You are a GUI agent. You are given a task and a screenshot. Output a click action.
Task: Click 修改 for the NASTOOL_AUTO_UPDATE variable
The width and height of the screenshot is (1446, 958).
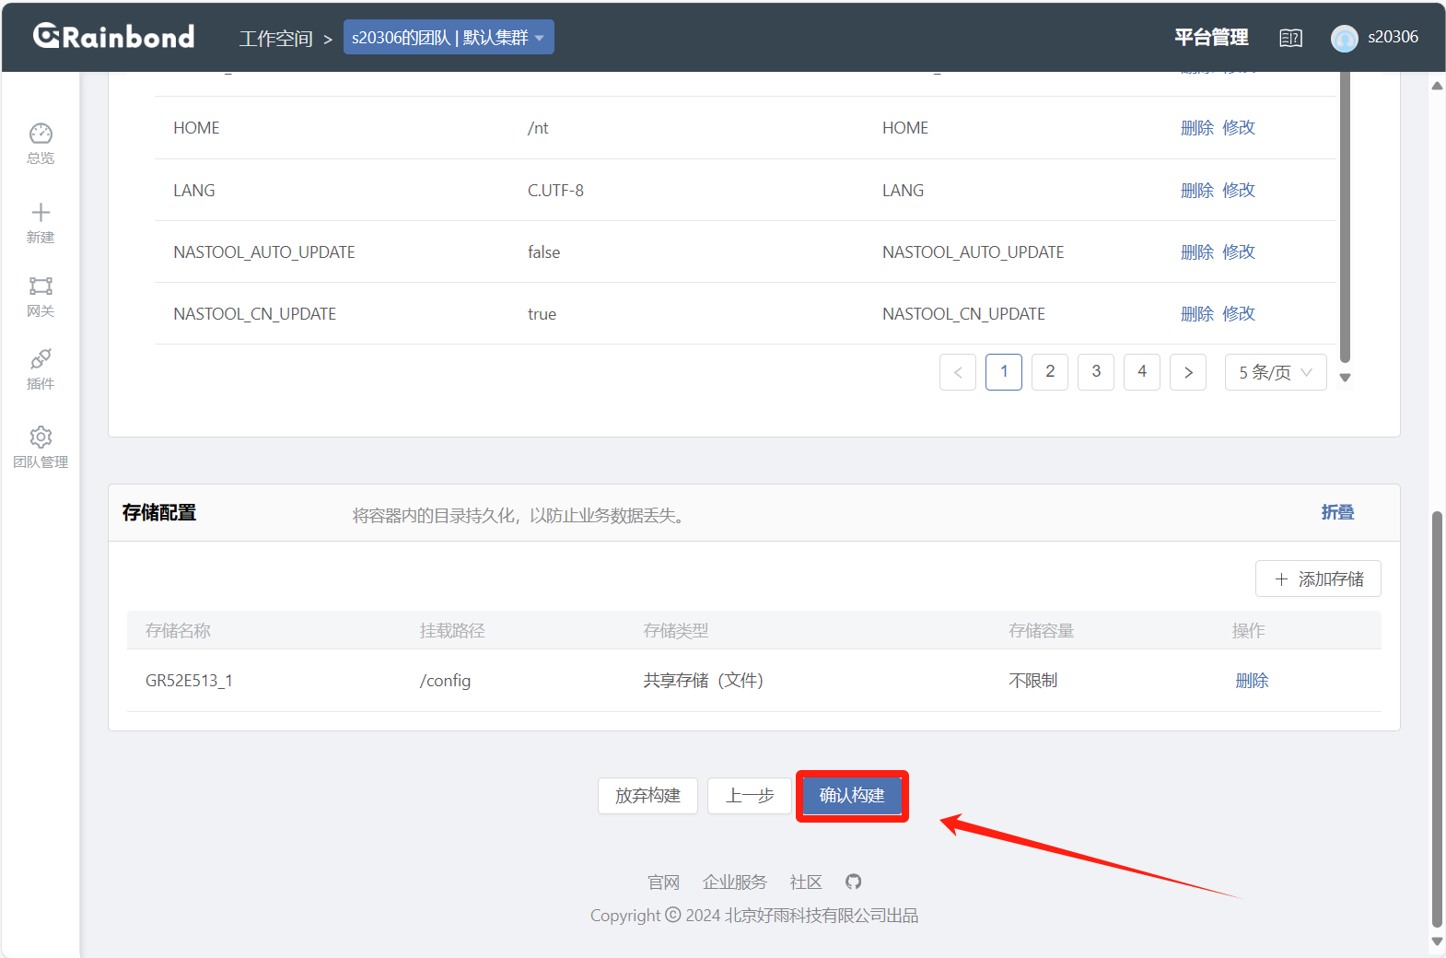[x=1239, y=252]
